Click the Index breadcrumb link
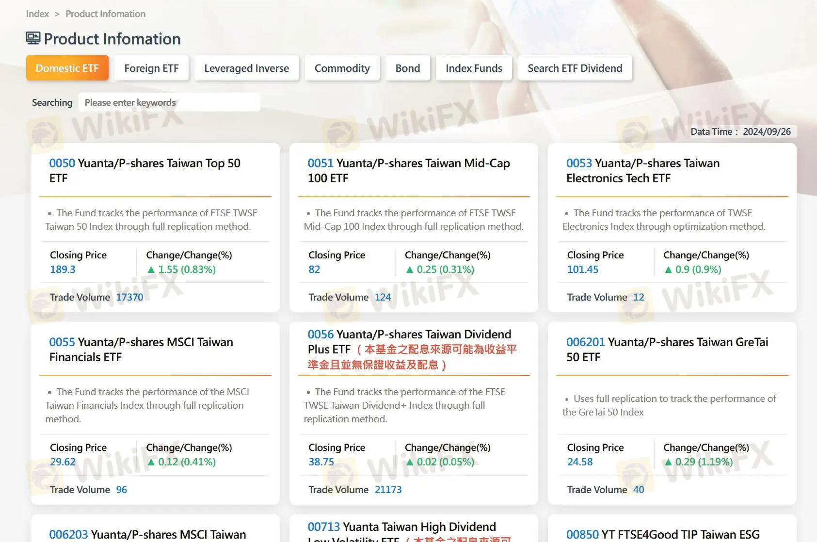 pyautogui.click(x=37, y=14)
